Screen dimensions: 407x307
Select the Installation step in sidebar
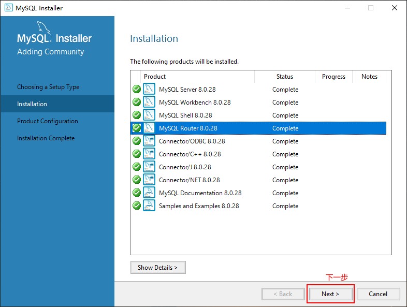tap(57, 104)
